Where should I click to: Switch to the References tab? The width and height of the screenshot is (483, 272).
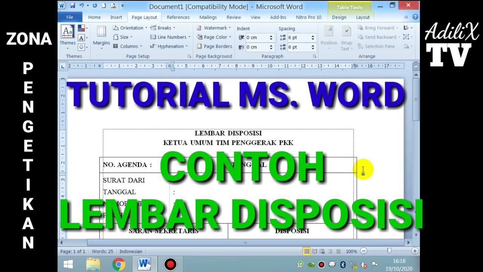pyautogui.click(x=178, y=17)
